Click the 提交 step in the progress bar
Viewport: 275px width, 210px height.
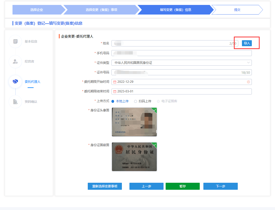point(237,10)
